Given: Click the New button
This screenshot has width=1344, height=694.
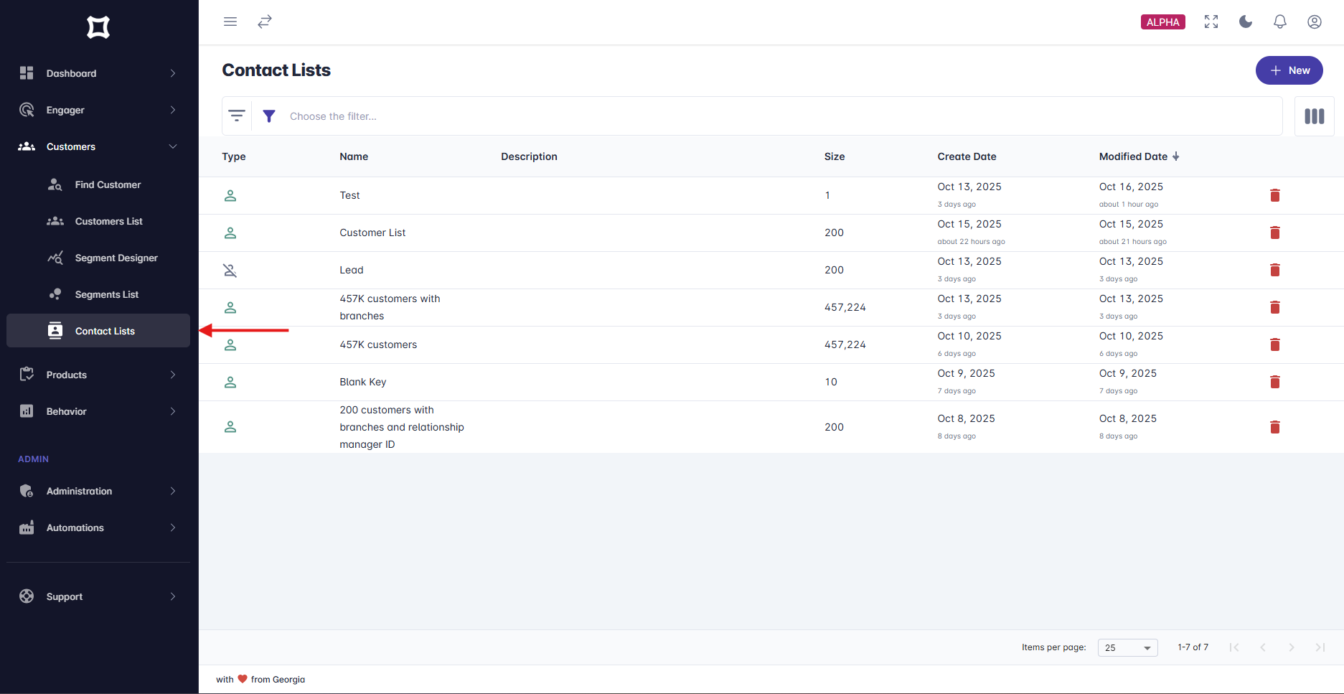Looking at the screenshot, I should pos(1289,70).
